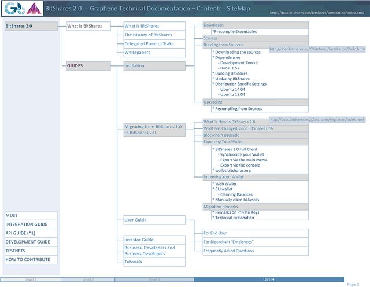This screenshot has width=370, height=287.
Task: Open Importing Your Wallet header
Action: click(256, 177)
